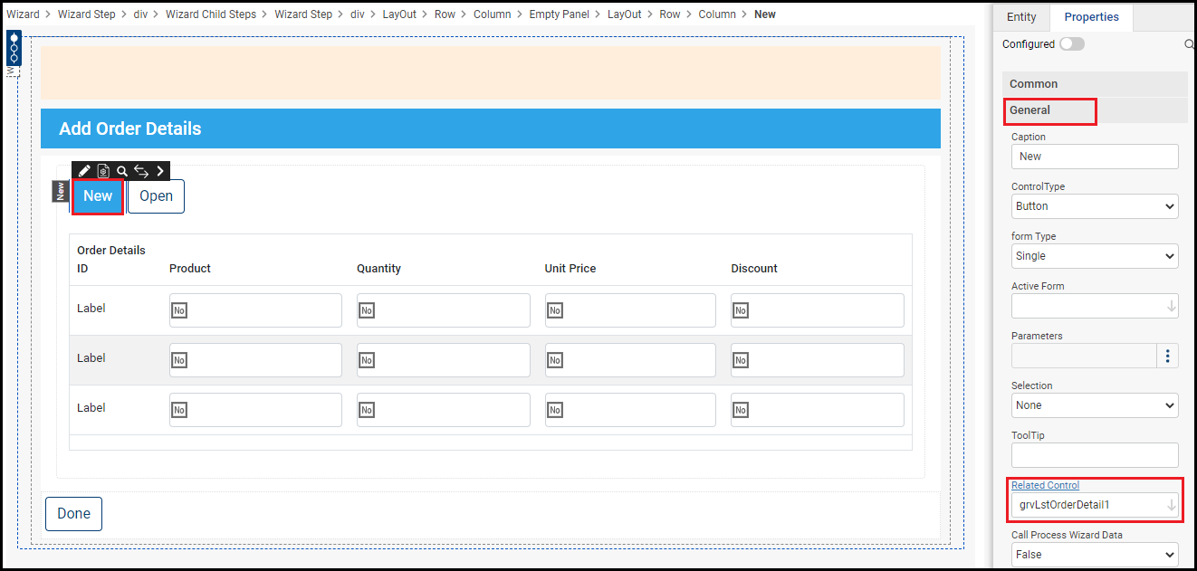This screenshot has width=1197, height=571.
Task: Click the grvLstOrderDetail1 Related Control field
Action: (1095, 505)
